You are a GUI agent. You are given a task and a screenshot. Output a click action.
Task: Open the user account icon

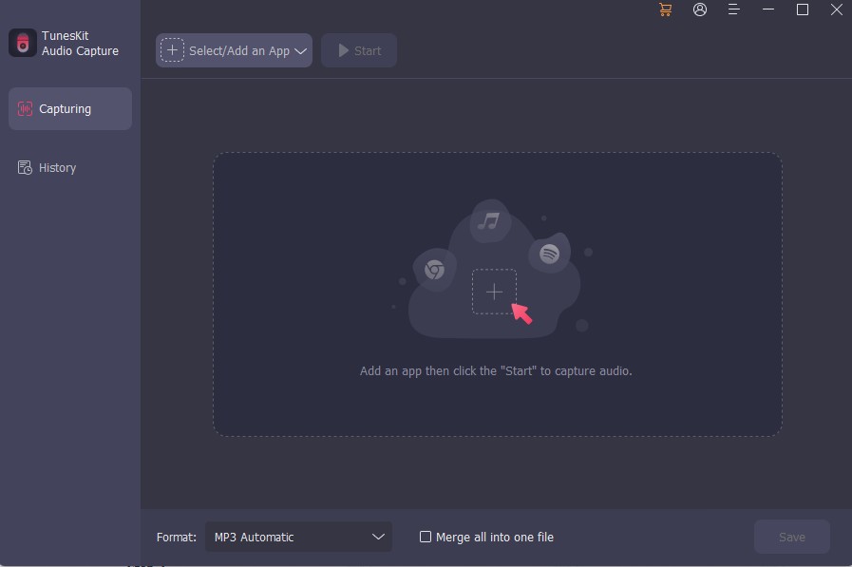click(700, 9)
